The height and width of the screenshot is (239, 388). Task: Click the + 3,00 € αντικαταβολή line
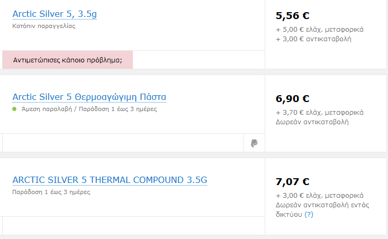[x=313, y=39]
